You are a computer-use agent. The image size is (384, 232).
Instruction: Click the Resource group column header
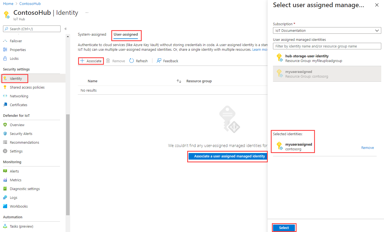199,81
